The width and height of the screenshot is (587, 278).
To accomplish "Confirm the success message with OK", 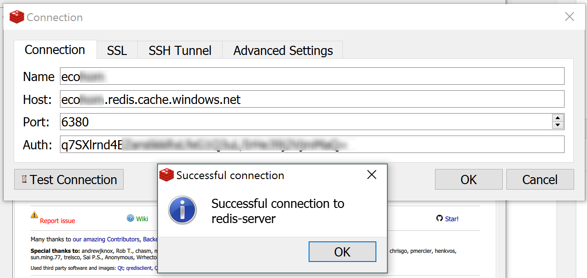I will click(342, 252).
